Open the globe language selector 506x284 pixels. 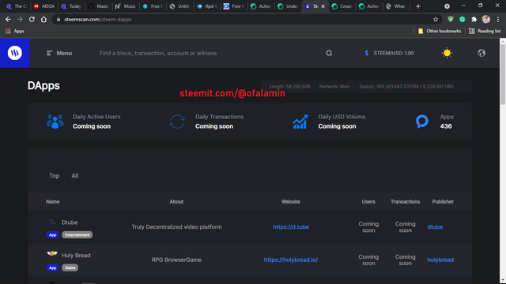point(481,53)
